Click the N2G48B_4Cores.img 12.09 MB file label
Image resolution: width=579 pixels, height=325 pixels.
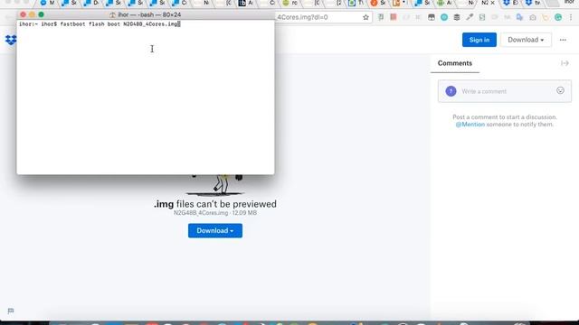pyautogui.click(x=215, y=213)
